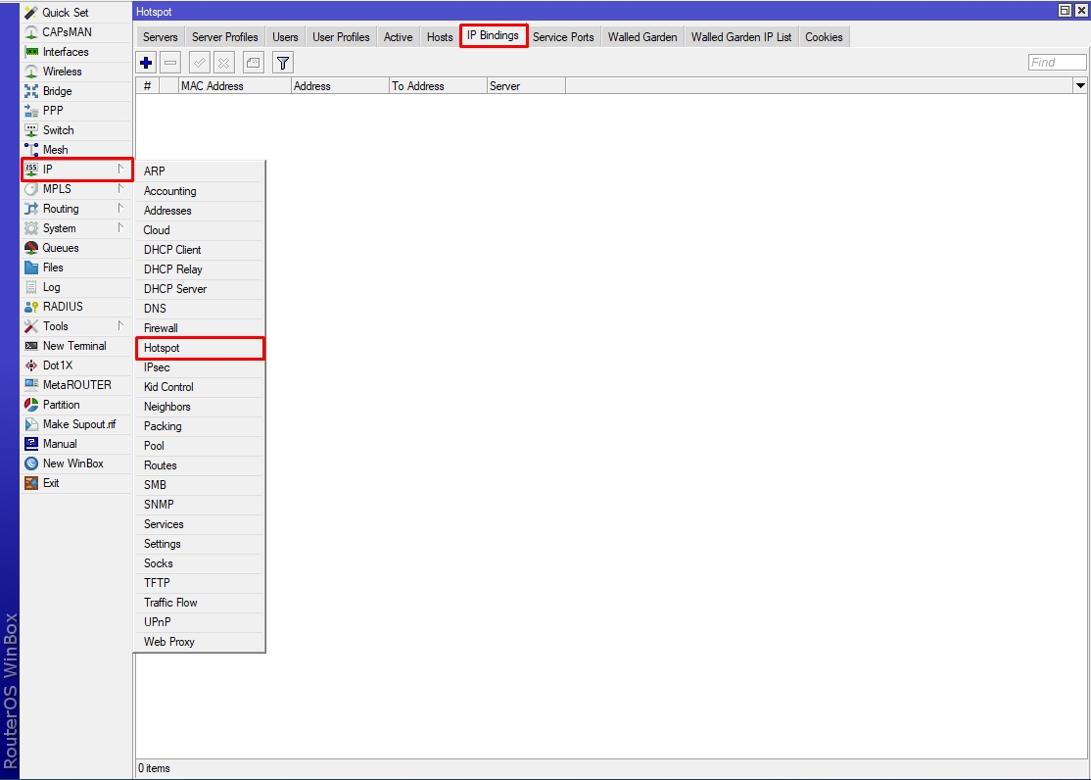Switch to the Service Ports tab
Image resolution: width=1091 pixels, height=780 pixels.
[563, 37]
